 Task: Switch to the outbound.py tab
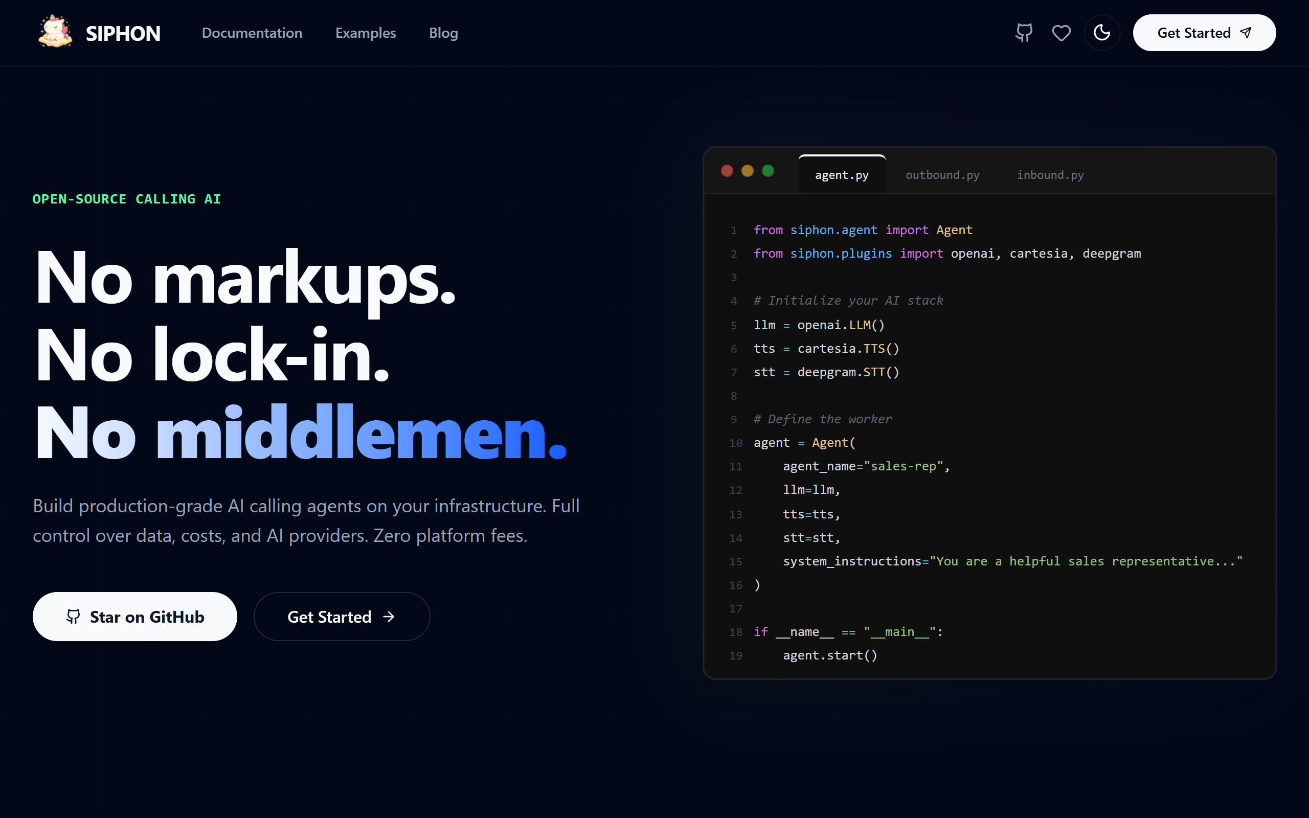[942, 175]
